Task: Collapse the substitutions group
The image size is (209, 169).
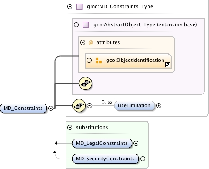Action: coord(70,127)
